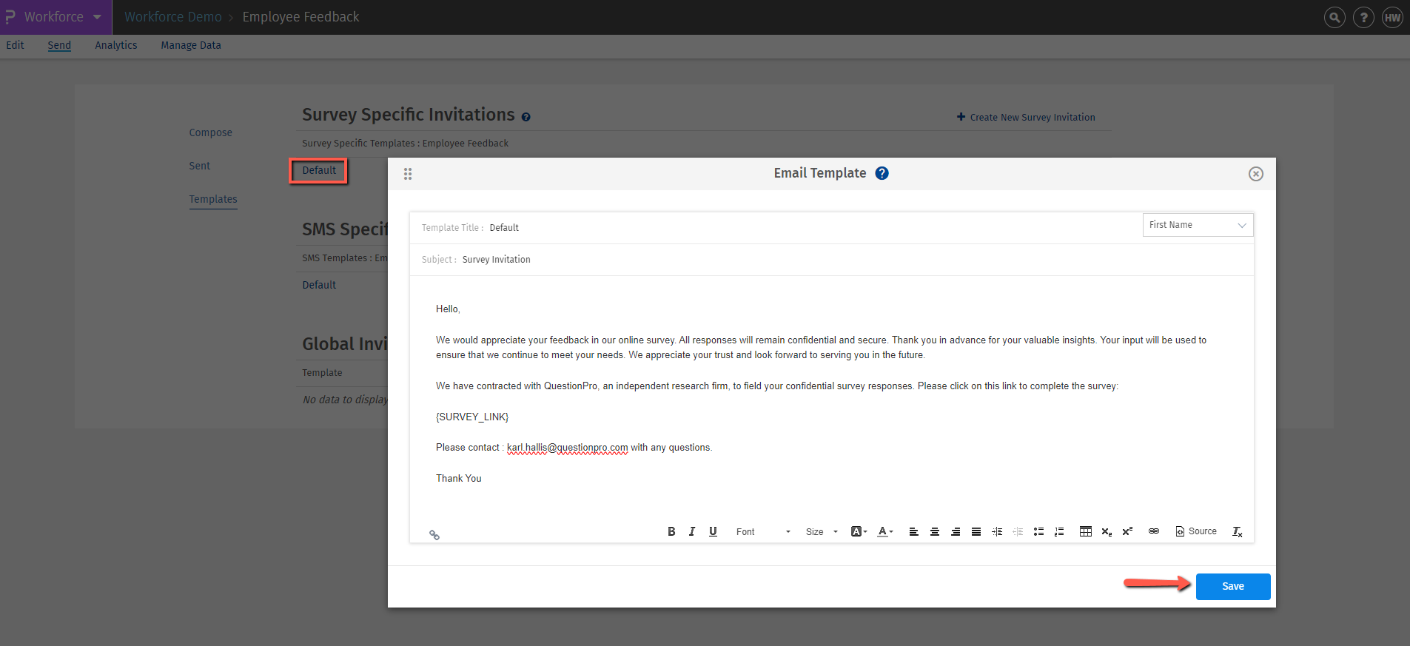The height and width of the screenshot is (646, 1410).
Task: Center align the text
Action: click(x=935, y=531)
